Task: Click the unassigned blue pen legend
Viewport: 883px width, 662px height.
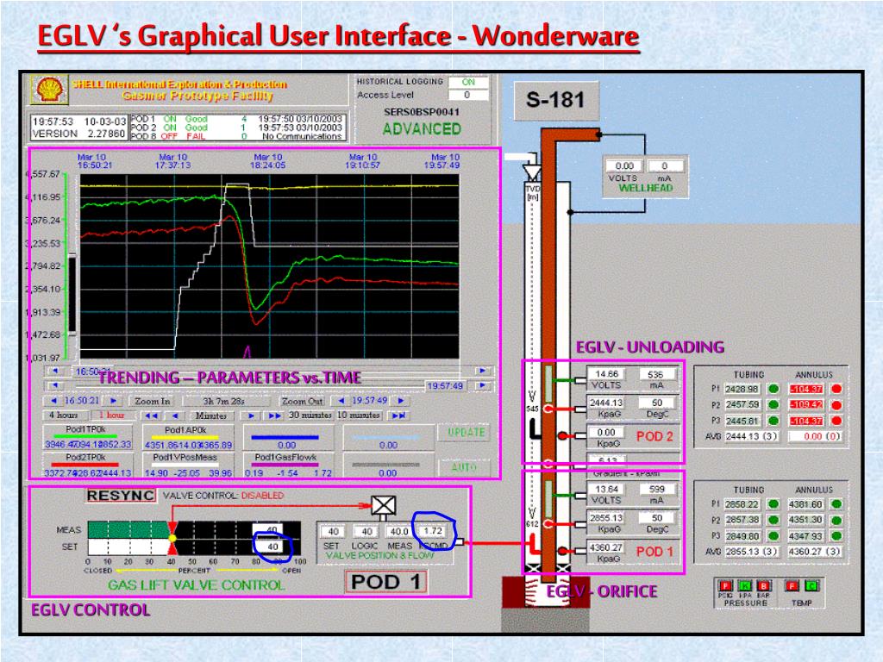Action: point(288,437)
